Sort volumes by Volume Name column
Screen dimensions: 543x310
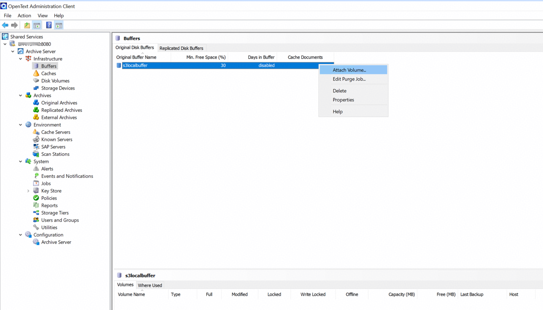pyautogui.click(x=141, y=294)
